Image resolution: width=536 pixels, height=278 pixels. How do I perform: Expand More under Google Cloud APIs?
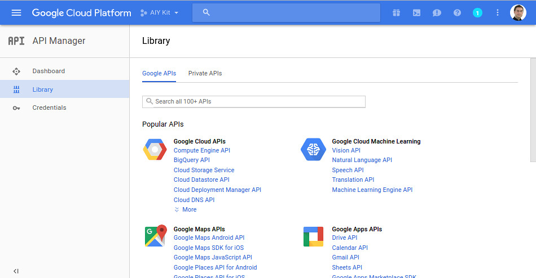[x=186, y=209]
